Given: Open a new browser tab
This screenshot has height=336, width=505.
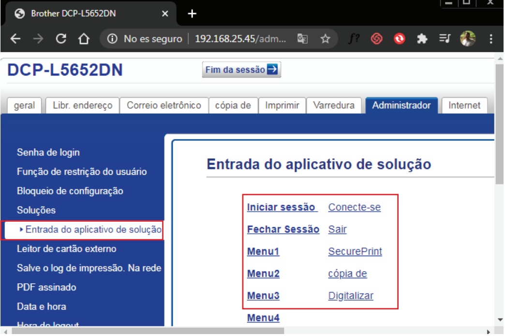Looking at the screenshot, I should [192, 14].
